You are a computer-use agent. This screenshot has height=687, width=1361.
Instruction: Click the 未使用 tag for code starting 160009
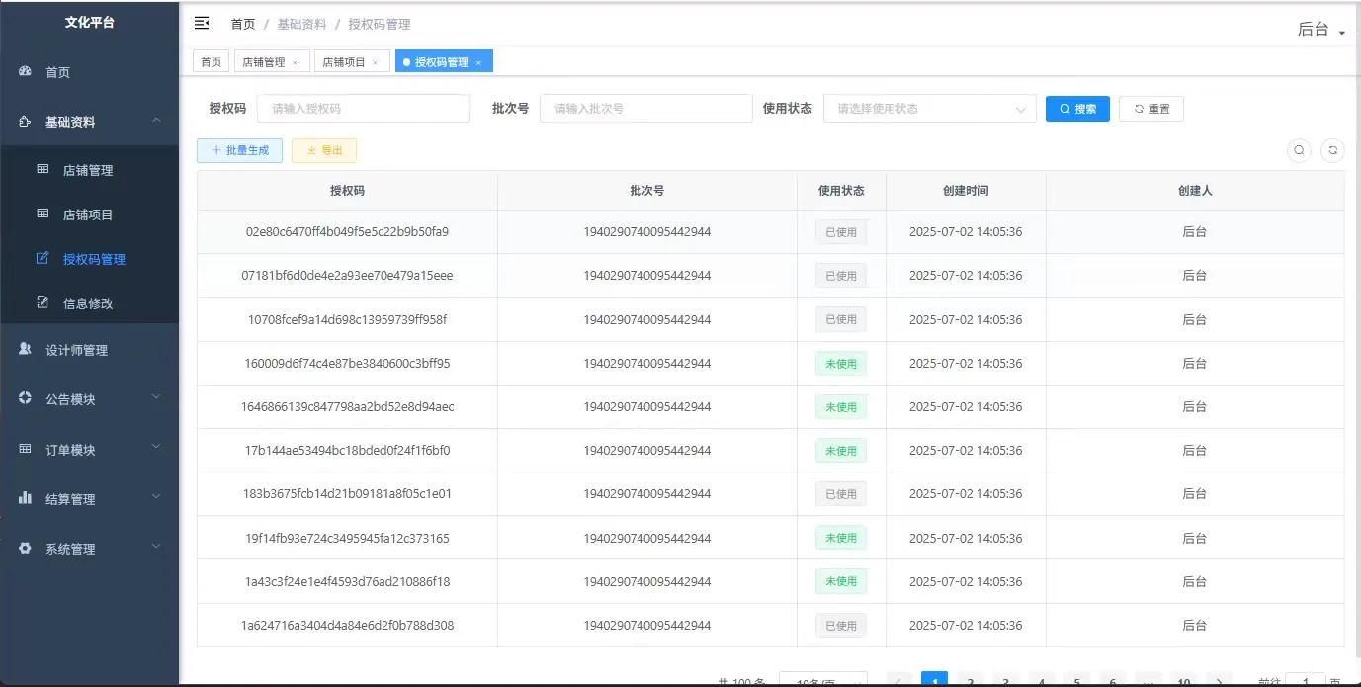pos(841,363)
